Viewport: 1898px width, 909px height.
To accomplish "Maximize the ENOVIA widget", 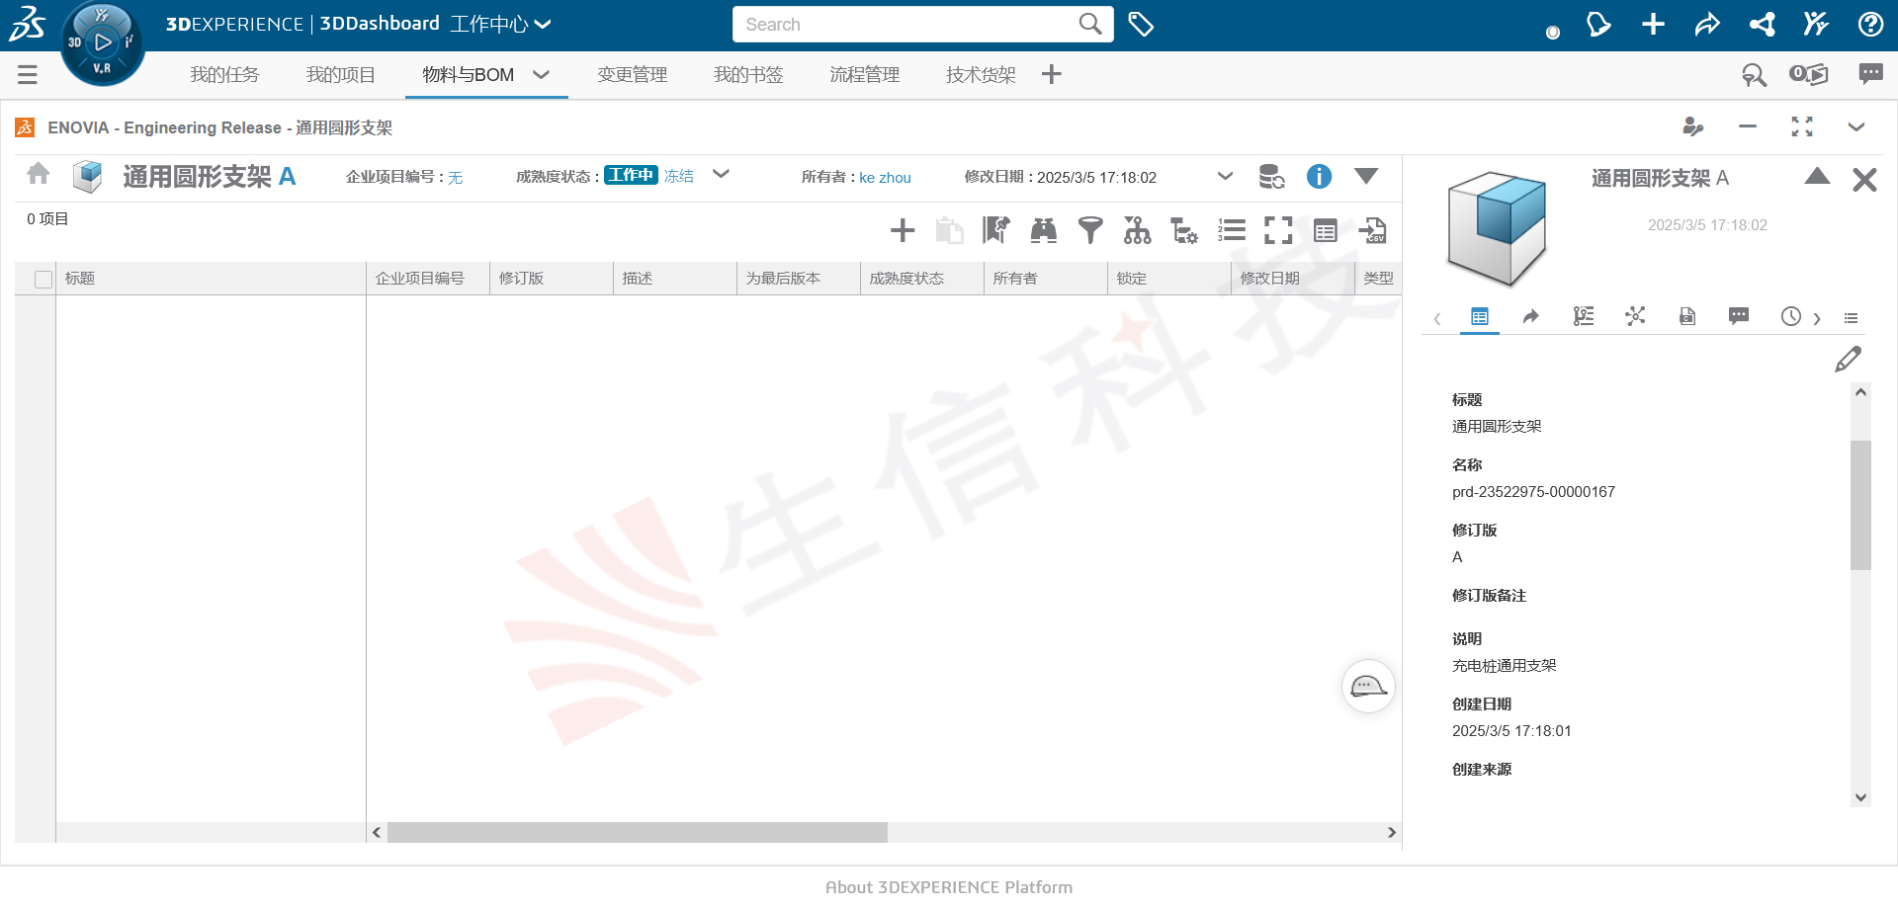I will click(x=1802, y=126).
